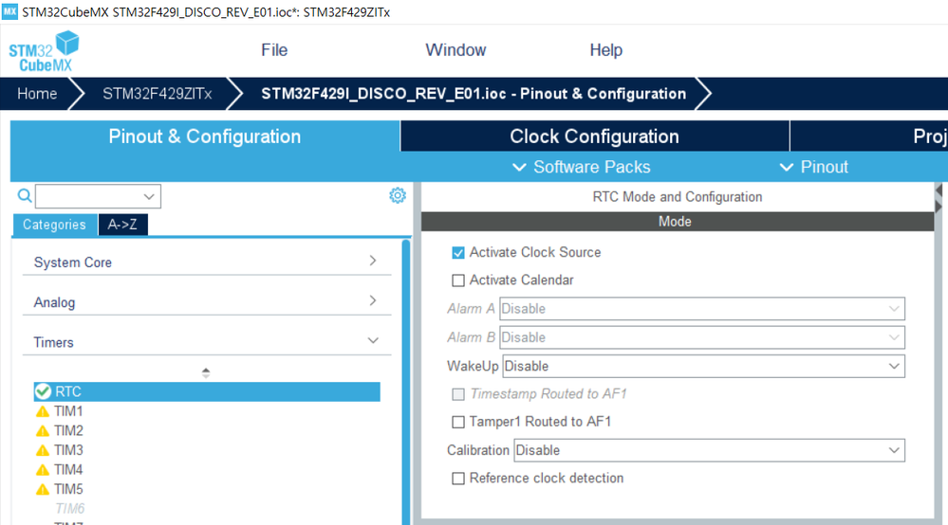Select TIM1 in the list
Viewport: 948px width, 525px height.
point(68,411)
